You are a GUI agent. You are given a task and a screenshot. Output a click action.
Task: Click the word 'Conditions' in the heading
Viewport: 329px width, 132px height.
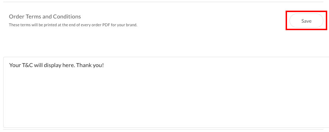click(67, 17)
